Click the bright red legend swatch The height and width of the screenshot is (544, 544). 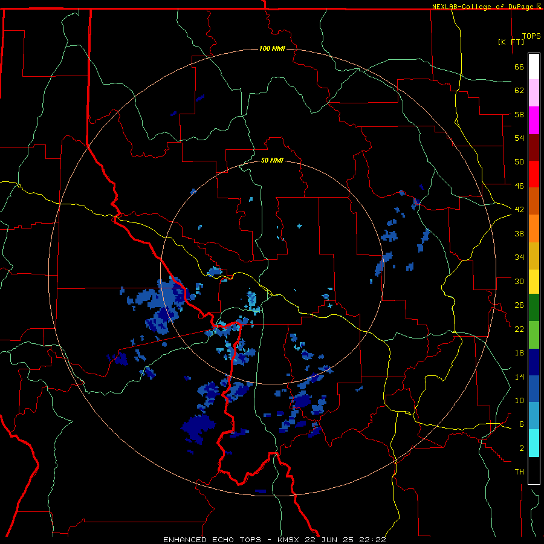(x=534, y=174)
